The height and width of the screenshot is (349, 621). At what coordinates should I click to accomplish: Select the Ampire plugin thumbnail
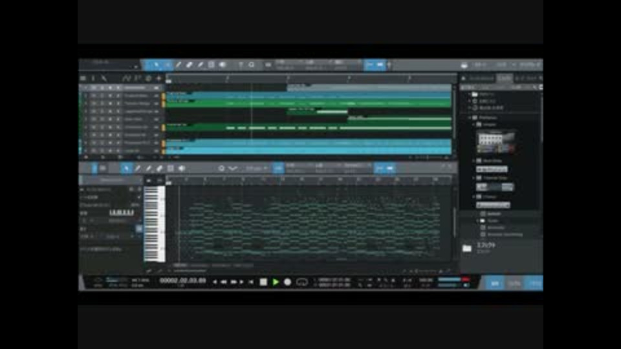tap(496, 142)
